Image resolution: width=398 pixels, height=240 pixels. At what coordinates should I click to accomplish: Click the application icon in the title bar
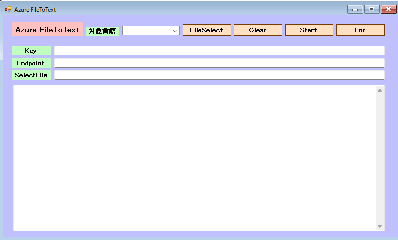[8, 9]
